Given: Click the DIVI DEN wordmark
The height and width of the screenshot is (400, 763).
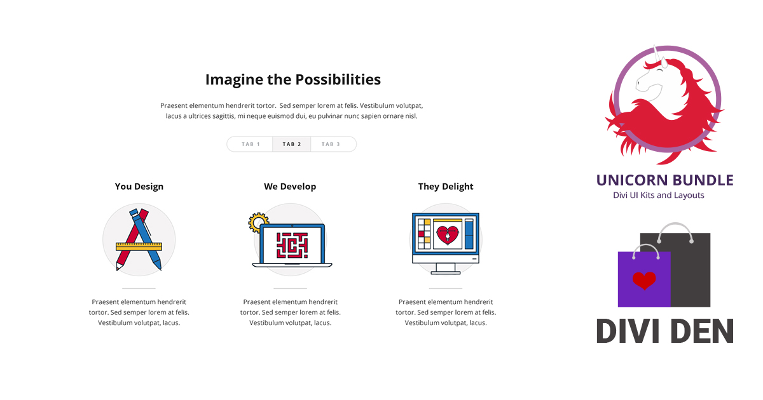Looking at the screenshot, I should (x=665, y=331).
